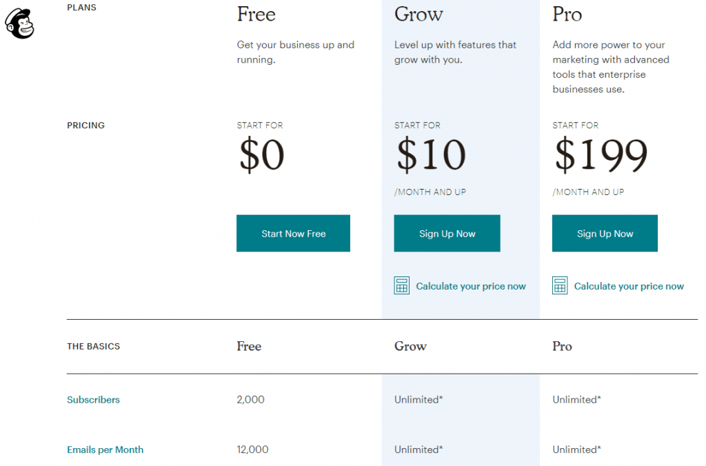The height and width of the screenshot is (466, 706).
Task: Open the Subscribers link
Action: coord(93,400)
